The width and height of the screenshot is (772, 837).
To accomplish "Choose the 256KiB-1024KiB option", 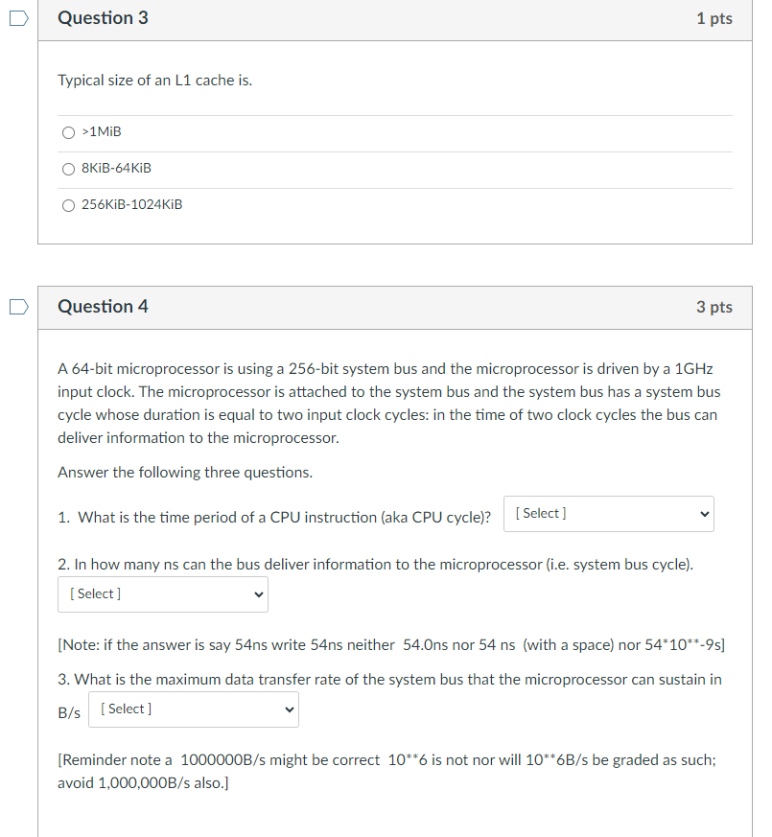I will click(68, 205).
